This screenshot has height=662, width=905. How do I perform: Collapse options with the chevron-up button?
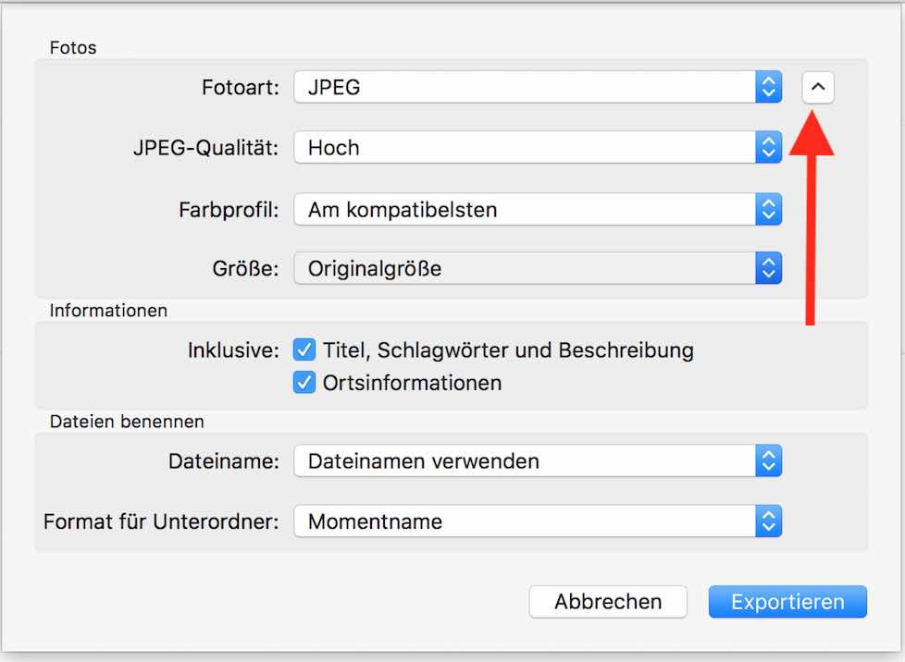coord(817,89)
